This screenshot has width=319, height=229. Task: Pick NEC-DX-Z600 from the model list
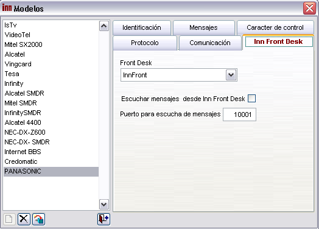51,133
